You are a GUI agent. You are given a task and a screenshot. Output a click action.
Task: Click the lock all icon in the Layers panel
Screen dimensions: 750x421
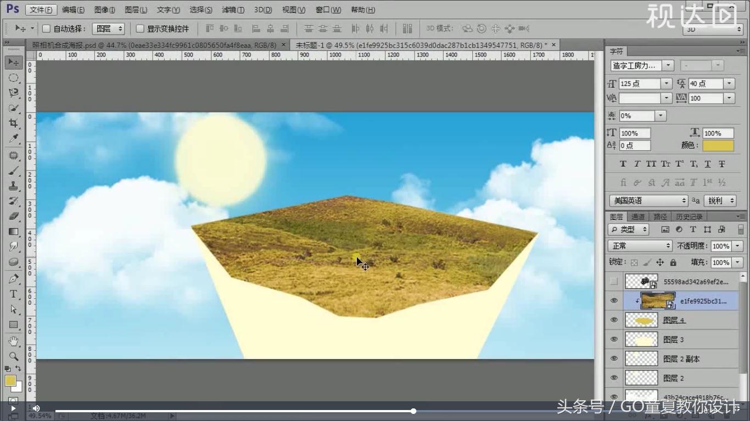click(x=673, y=262)
